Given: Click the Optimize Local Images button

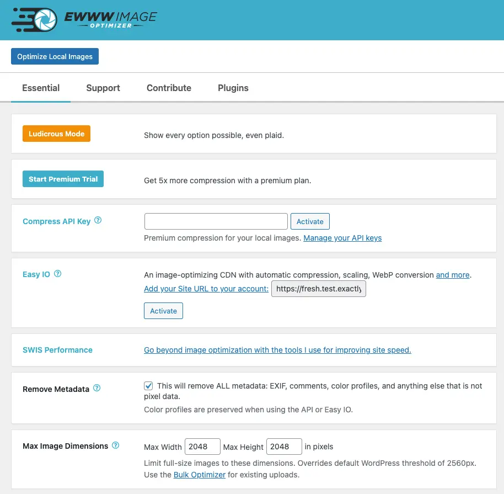Looking at the screenshot, I should click(x=55, y=56).
